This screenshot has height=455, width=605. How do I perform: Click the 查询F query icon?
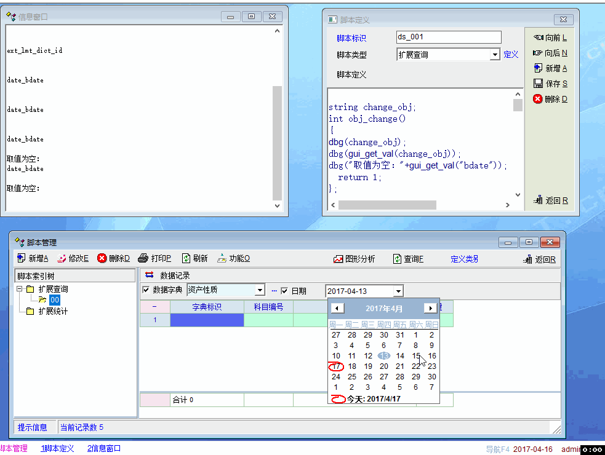tap(397, 259)
